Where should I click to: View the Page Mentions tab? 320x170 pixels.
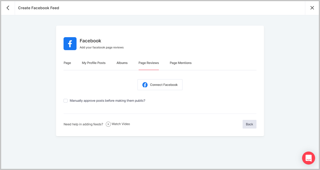tap(181, 63)
